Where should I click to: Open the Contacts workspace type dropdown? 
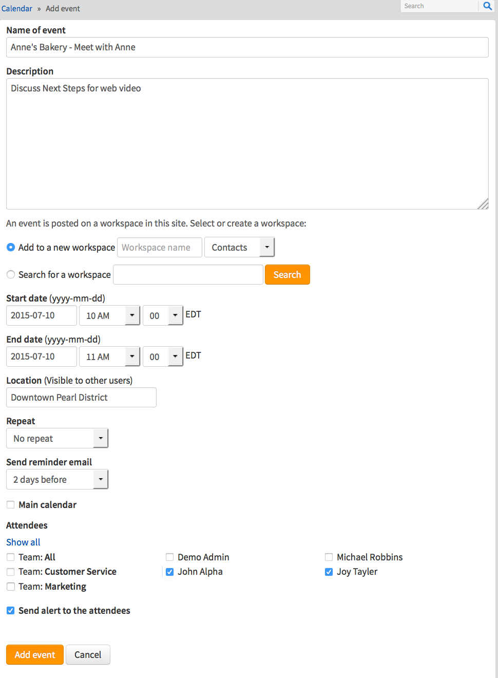tap(239, 247)
